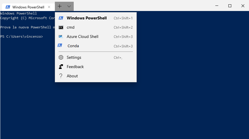Click the Copyright (C) Microsoft line
The image size is (249, 139).
tap(28, 18)
